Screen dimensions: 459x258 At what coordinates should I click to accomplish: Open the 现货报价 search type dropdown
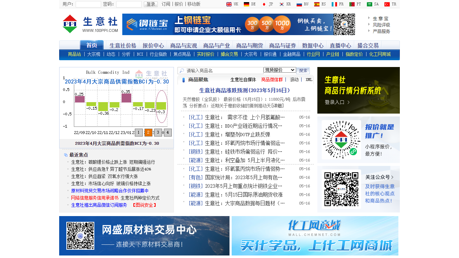279,70
